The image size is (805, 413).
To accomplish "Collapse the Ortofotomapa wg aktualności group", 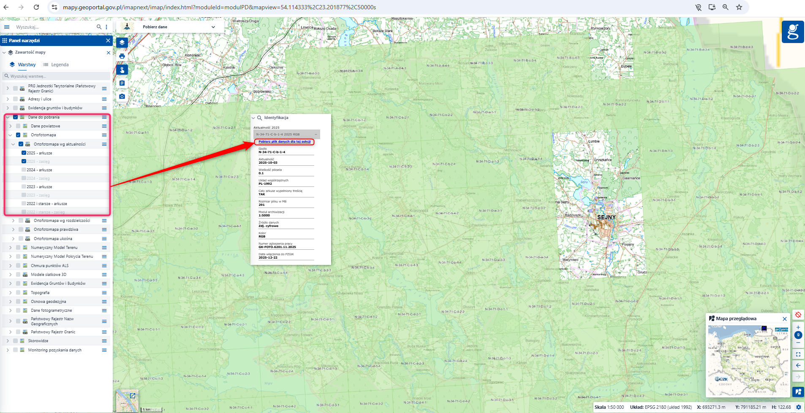I will coord(13,144).
